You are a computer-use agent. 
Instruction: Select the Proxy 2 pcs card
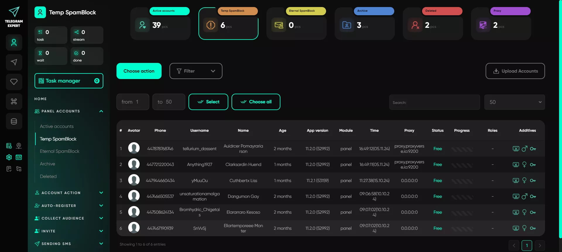pos(501,24)
